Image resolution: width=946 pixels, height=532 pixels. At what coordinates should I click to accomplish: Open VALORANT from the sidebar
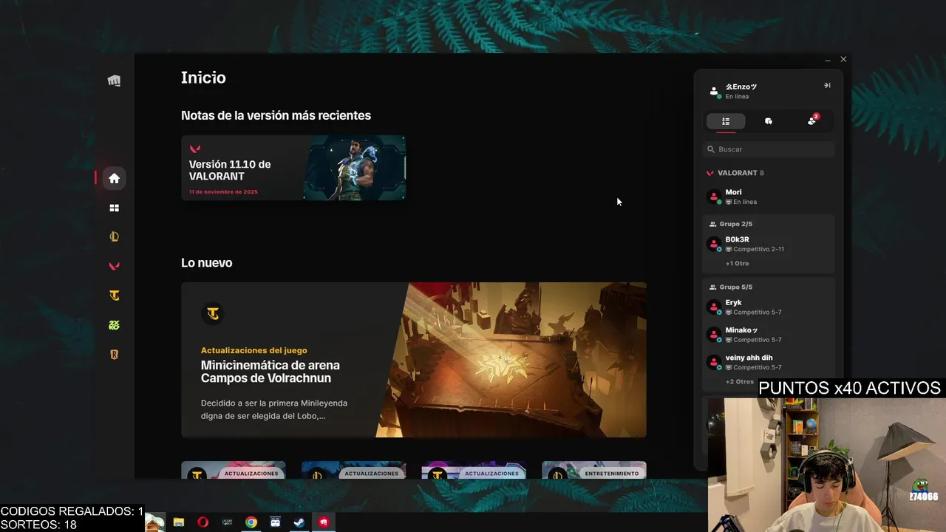pyautogui.click(x=114, y=266)
